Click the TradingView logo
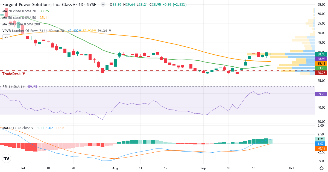The image size is (328, 172). [x=7, y=158]
